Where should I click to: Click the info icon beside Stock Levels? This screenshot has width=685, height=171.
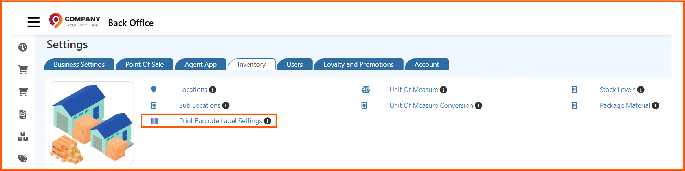coord(641,90)
